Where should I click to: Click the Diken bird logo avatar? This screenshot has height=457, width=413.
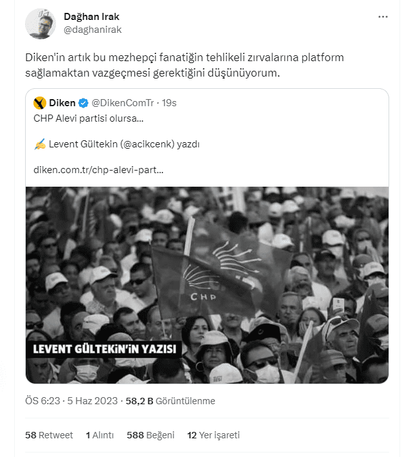[x=40, y=103]
